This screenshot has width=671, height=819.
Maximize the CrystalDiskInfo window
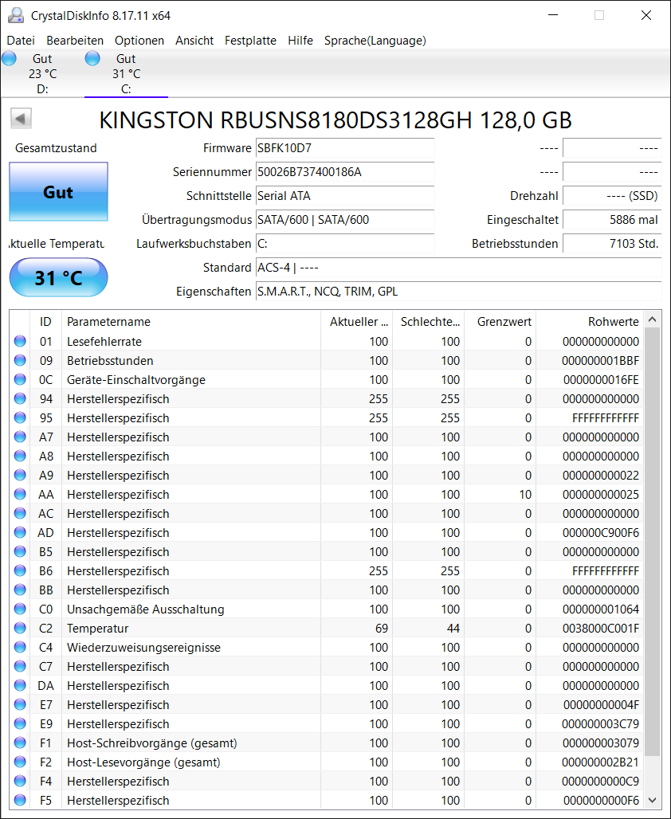tap(599, 15)
